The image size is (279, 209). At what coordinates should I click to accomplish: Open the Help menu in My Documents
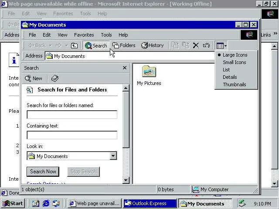click(x=123, y=35)
